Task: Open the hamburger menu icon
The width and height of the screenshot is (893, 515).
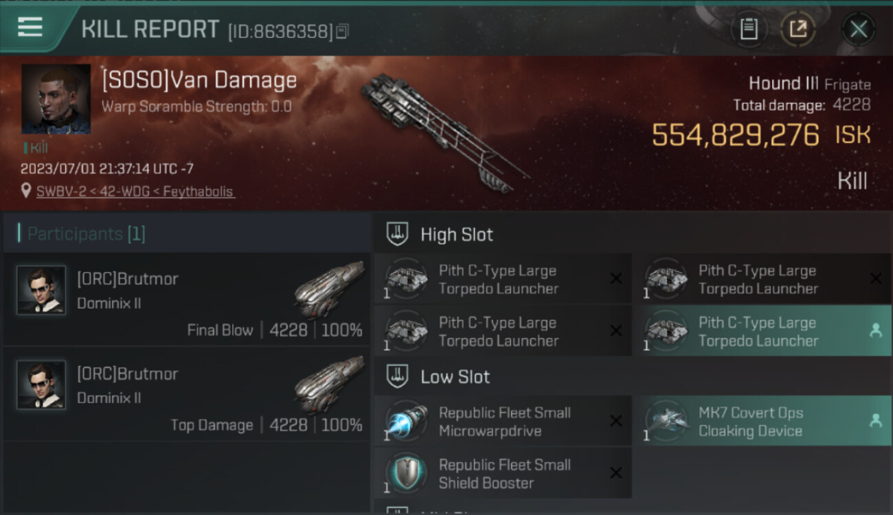Action: coord(30,27)
